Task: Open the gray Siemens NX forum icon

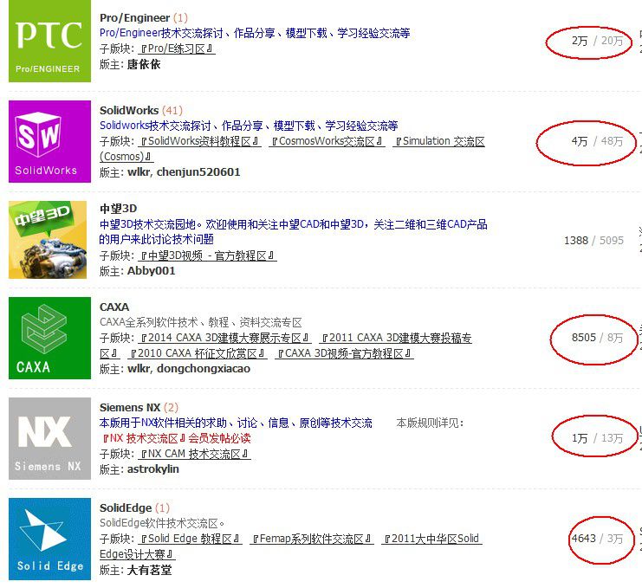Action: [49, 438]
